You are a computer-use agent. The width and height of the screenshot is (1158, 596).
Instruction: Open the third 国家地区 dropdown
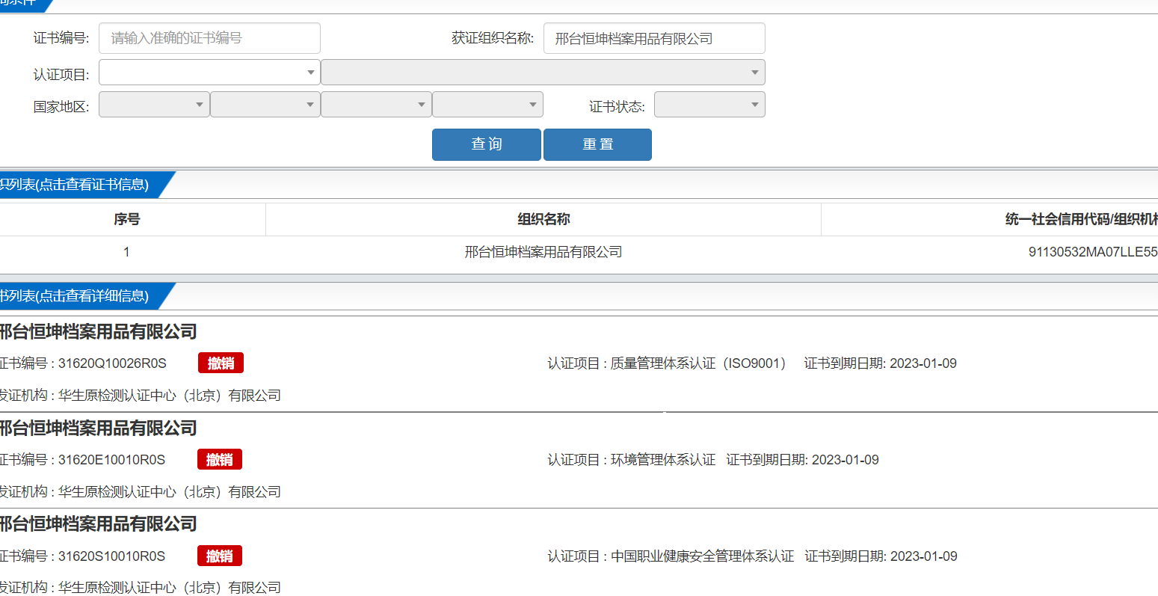coord(377,105)
